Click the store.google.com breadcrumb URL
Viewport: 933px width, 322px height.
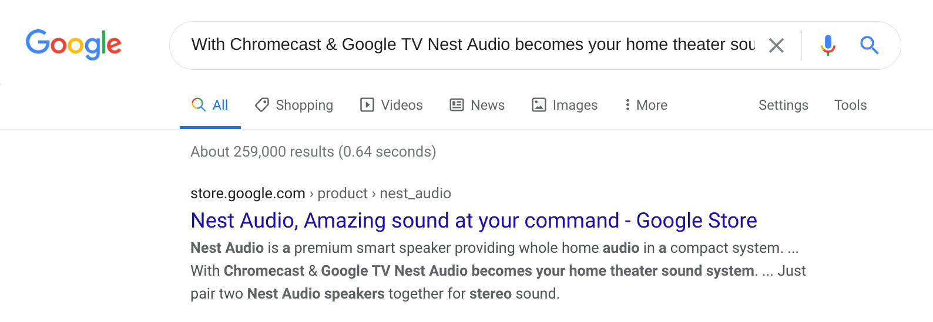(247, 194)
